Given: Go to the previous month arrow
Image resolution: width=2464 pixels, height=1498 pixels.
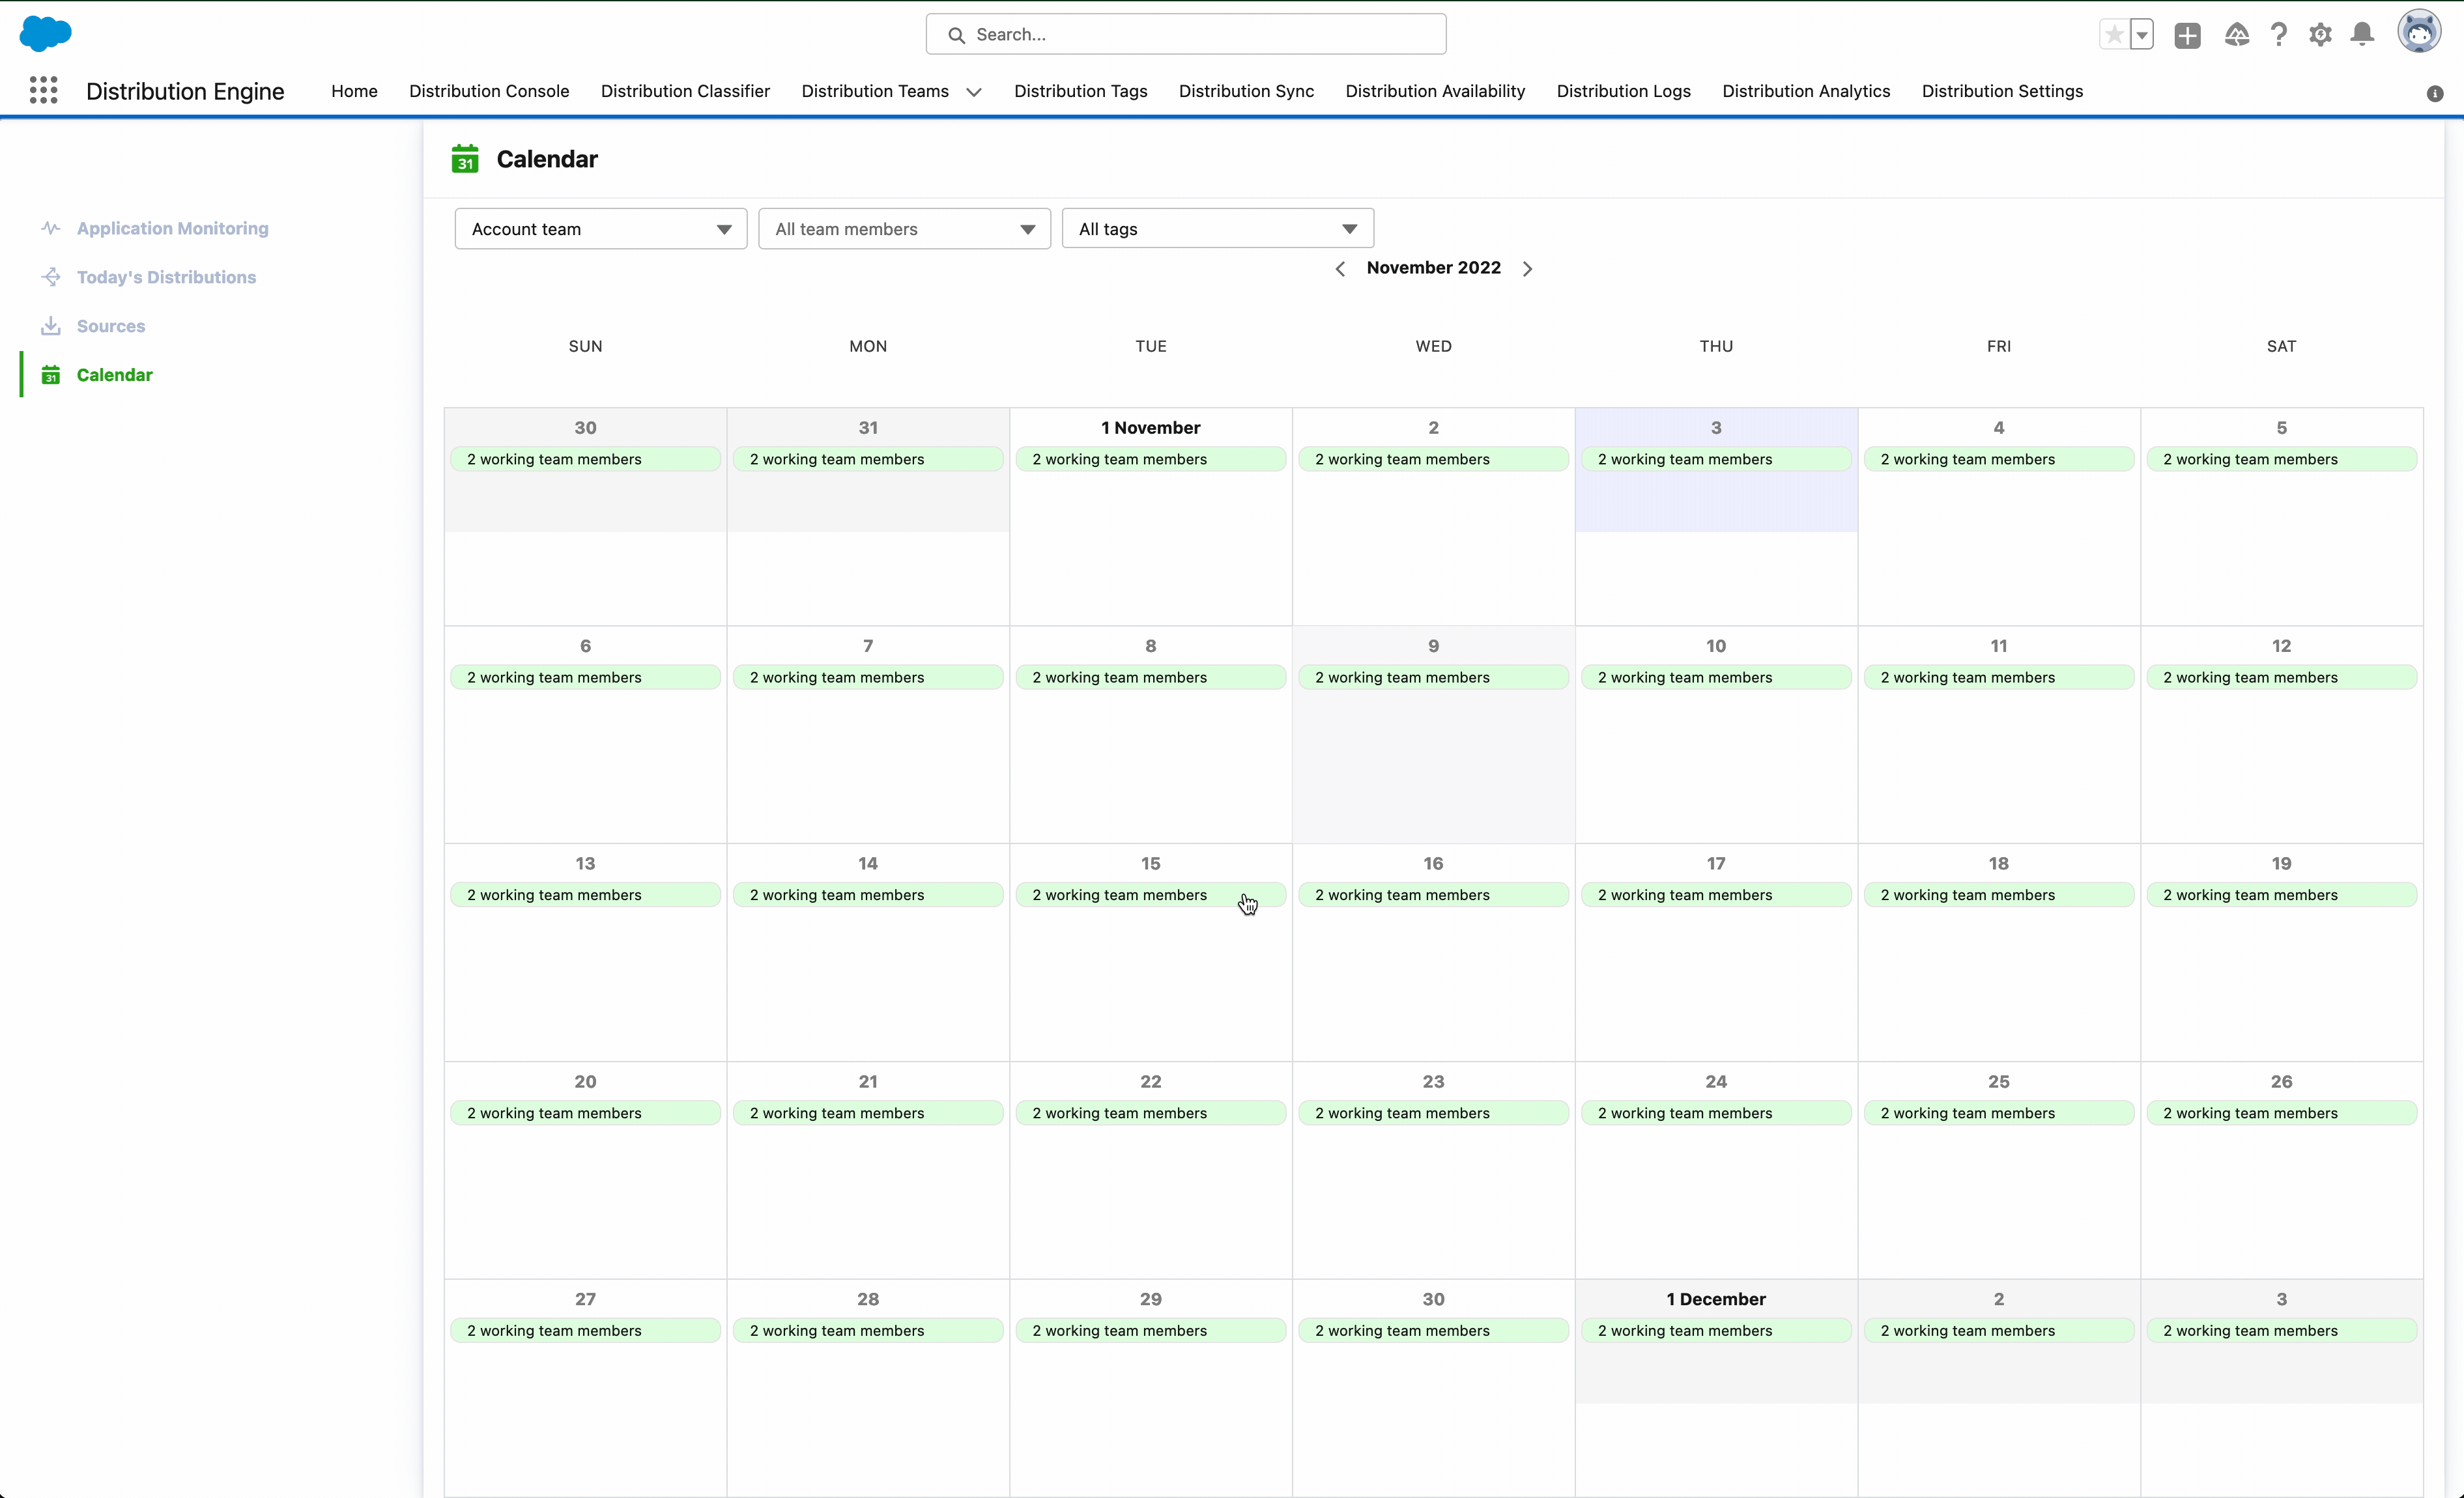Looking at the screenshot, I should [x=1340, y=268].
